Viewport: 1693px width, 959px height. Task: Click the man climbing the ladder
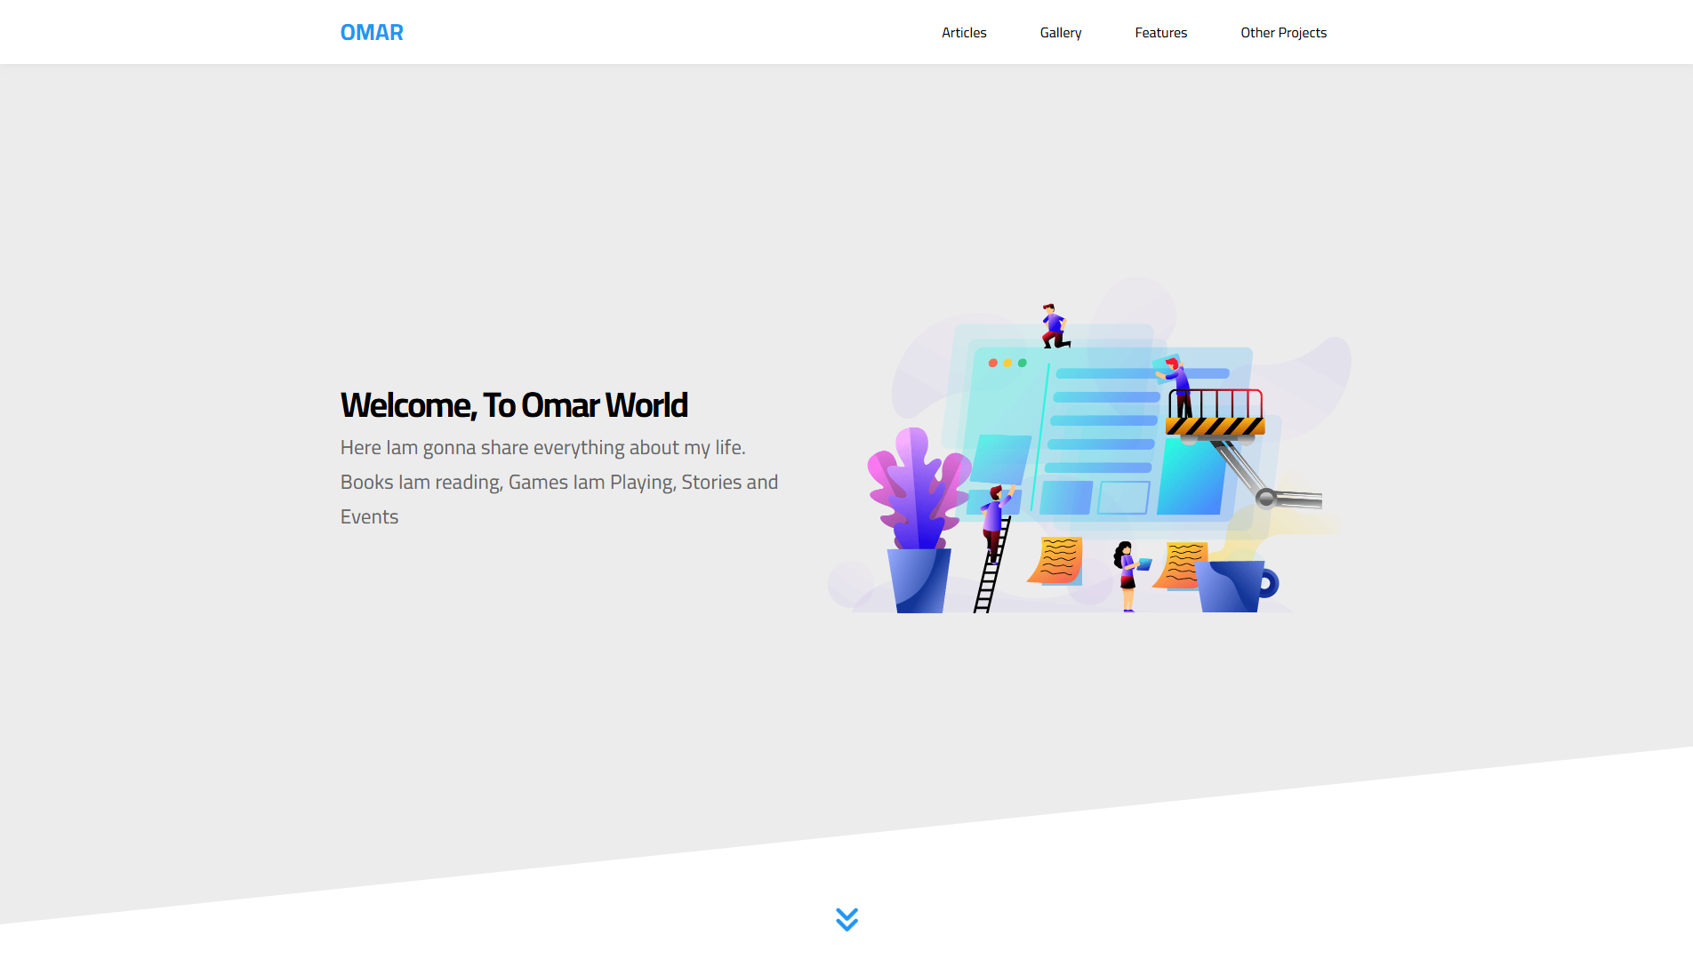click(995, 520)
